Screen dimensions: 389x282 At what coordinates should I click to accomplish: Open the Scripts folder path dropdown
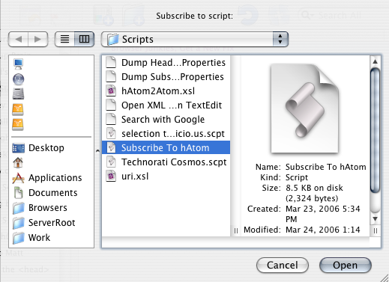(x=195, y=39)
